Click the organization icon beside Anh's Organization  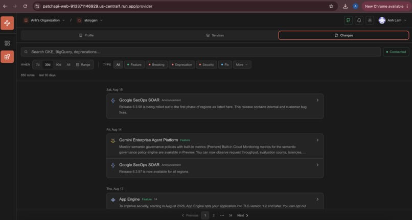[26, 20]
